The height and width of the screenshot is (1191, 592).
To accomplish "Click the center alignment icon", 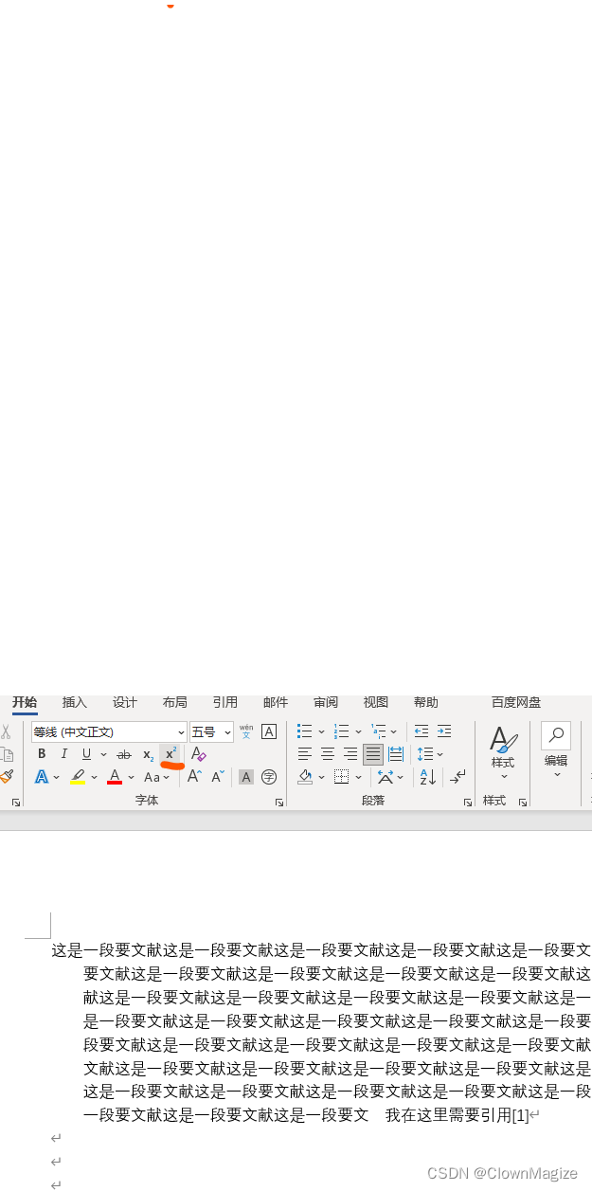I will point(328,754).
